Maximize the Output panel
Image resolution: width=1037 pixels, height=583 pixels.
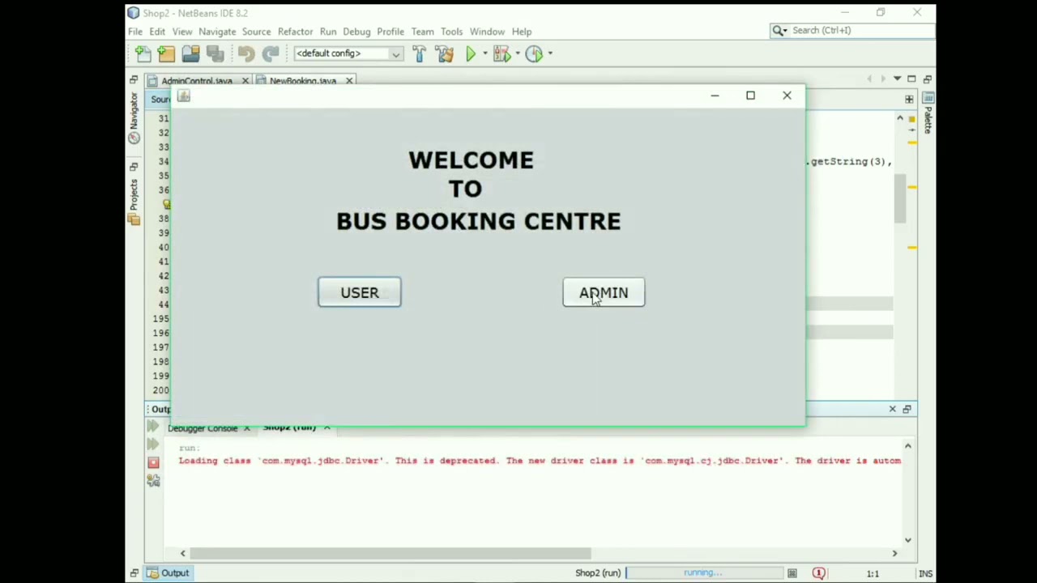(907, 409)
